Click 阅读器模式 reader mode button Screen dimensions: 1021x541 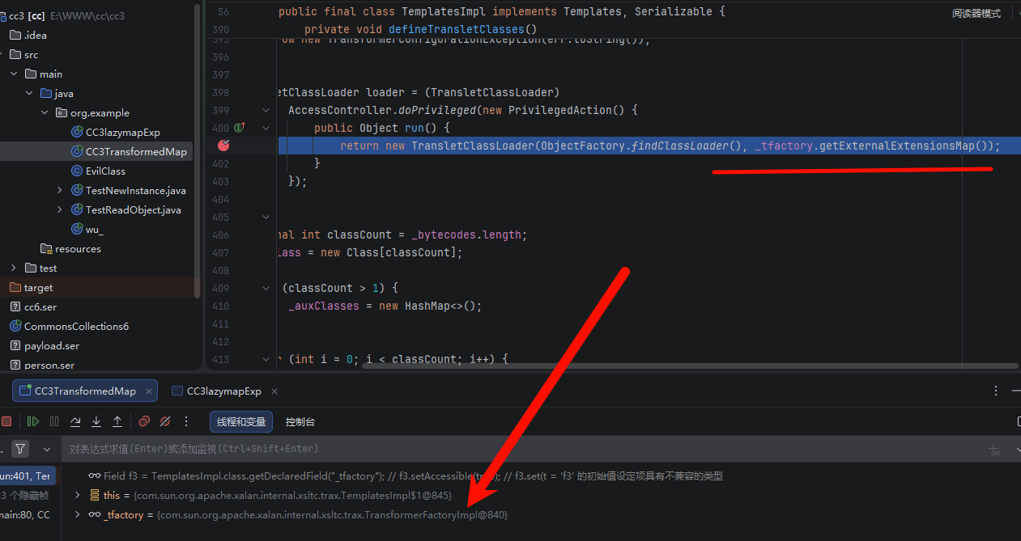coord(976,14)
